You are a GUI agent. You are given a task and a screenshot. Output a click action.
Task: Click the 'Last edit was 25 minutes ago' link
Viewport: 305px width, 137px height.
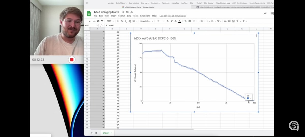pos(173,16)
